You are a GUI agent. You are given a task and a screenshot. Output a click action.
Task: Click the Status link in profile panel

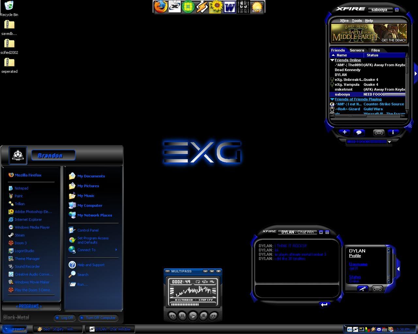[x=355, y=277]
